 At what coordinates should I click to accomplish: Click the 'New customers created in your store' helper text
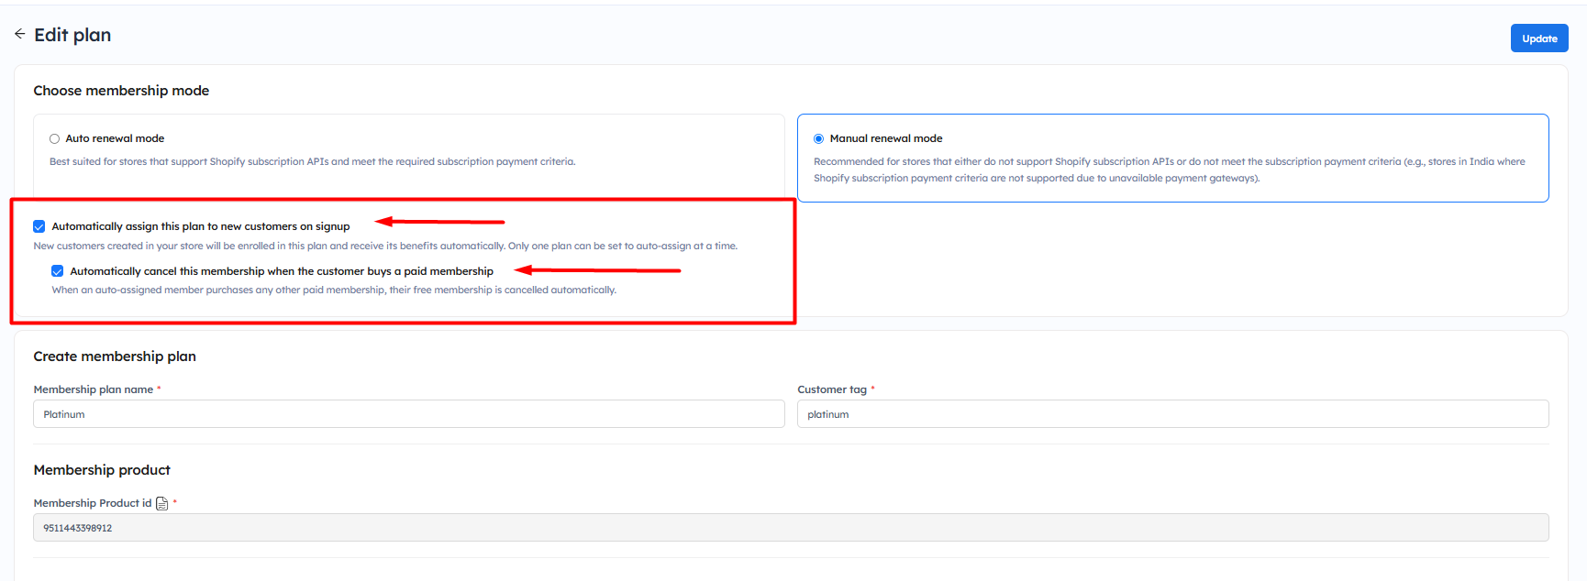click(x=385, y=246)
